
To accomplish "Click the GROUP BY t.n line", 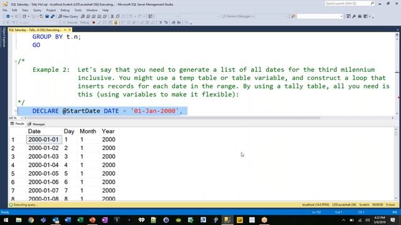I will (x=56, y=37).
